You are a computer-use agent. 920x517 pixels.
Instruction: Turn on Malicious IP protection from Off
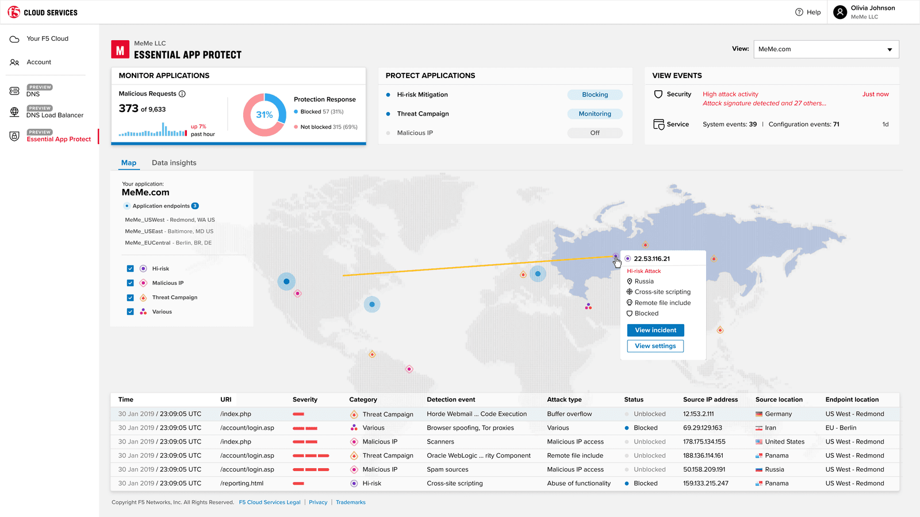595,133
